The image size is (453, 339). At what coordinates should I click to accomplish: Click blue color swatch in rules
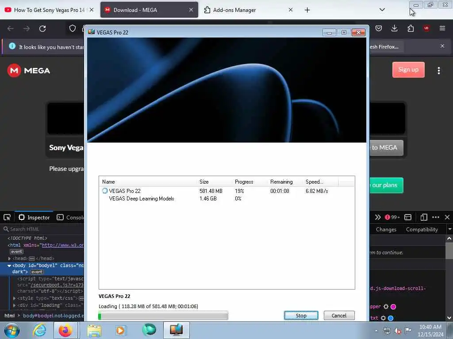tap(391, 318)
